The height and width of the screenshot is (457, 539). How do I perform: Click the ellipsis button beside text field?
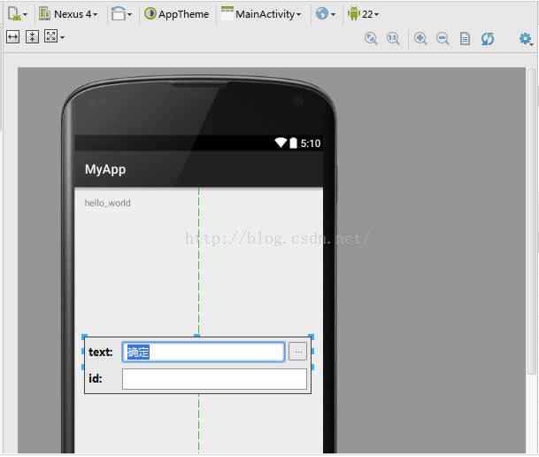(297, 352)
